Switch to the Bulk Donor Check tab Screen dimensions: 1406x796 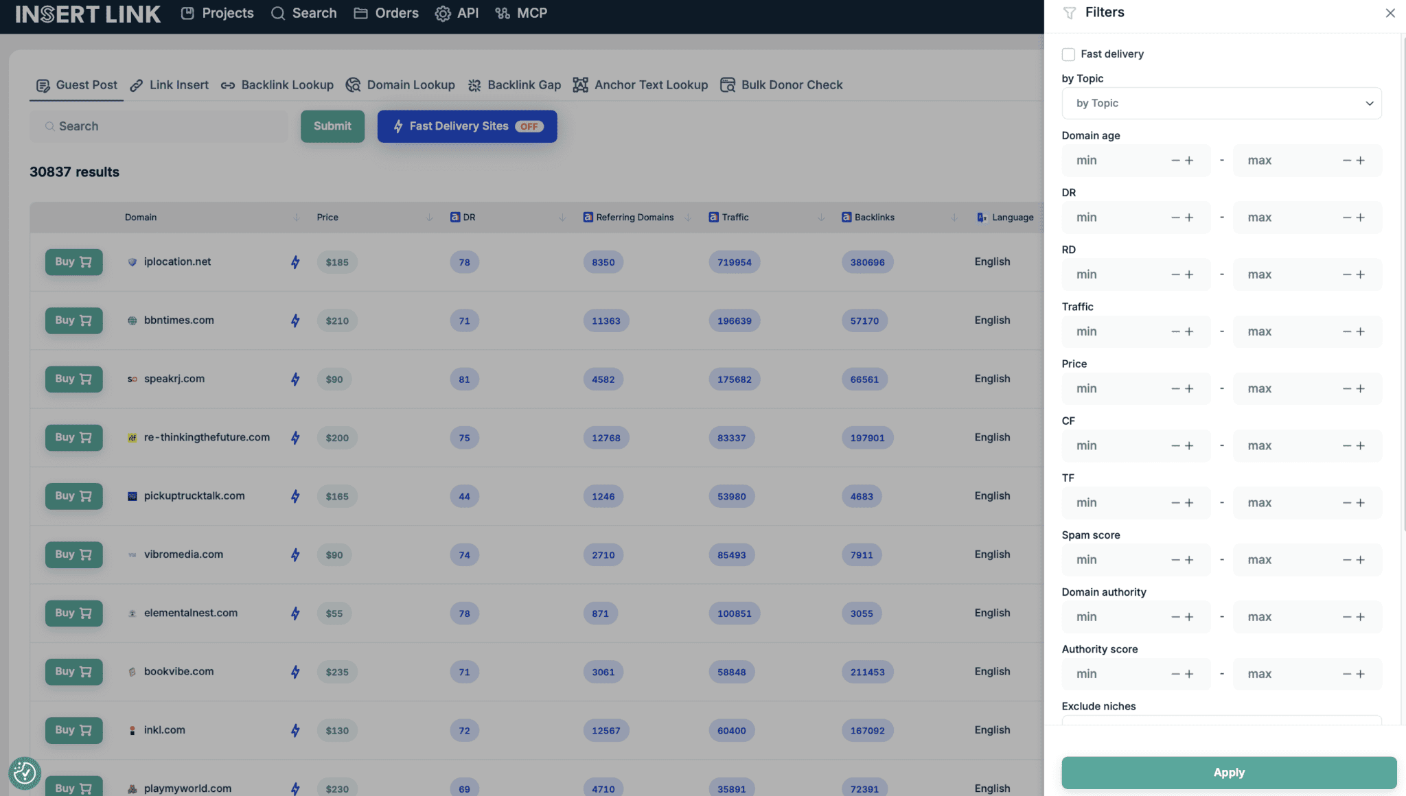pos(781,85)
